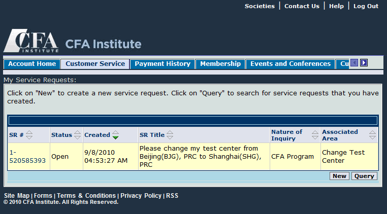Open the Events and Conferences tab
This screenshot has width=387, height=214.
click(x=291, y=64)
